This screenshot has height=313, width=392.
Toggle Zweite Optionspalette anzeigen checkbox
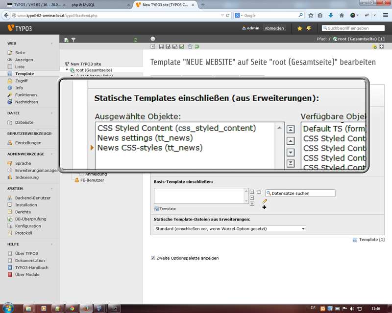(153, 258)
